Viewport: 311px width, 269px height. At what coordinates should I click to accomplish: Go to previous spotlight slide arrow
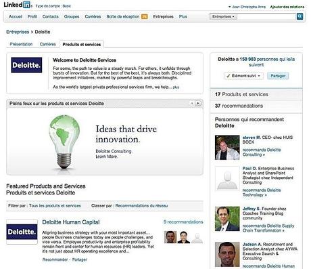[192, 104]
